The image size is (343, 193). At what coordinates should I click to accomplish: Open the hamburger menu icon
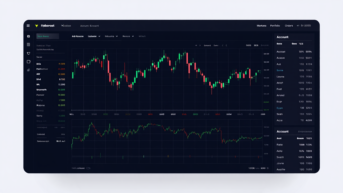tap(28, 25)
